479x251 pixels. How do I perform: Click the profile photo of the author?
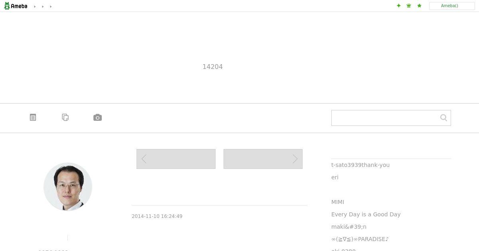(x=68, y=186)
